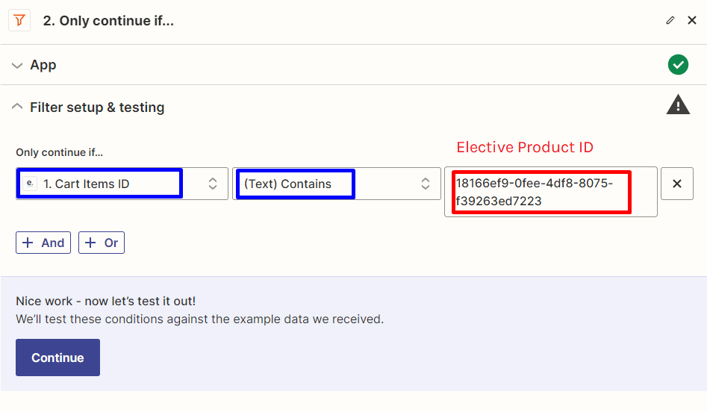Expand the App section chevron

point(17,66)
